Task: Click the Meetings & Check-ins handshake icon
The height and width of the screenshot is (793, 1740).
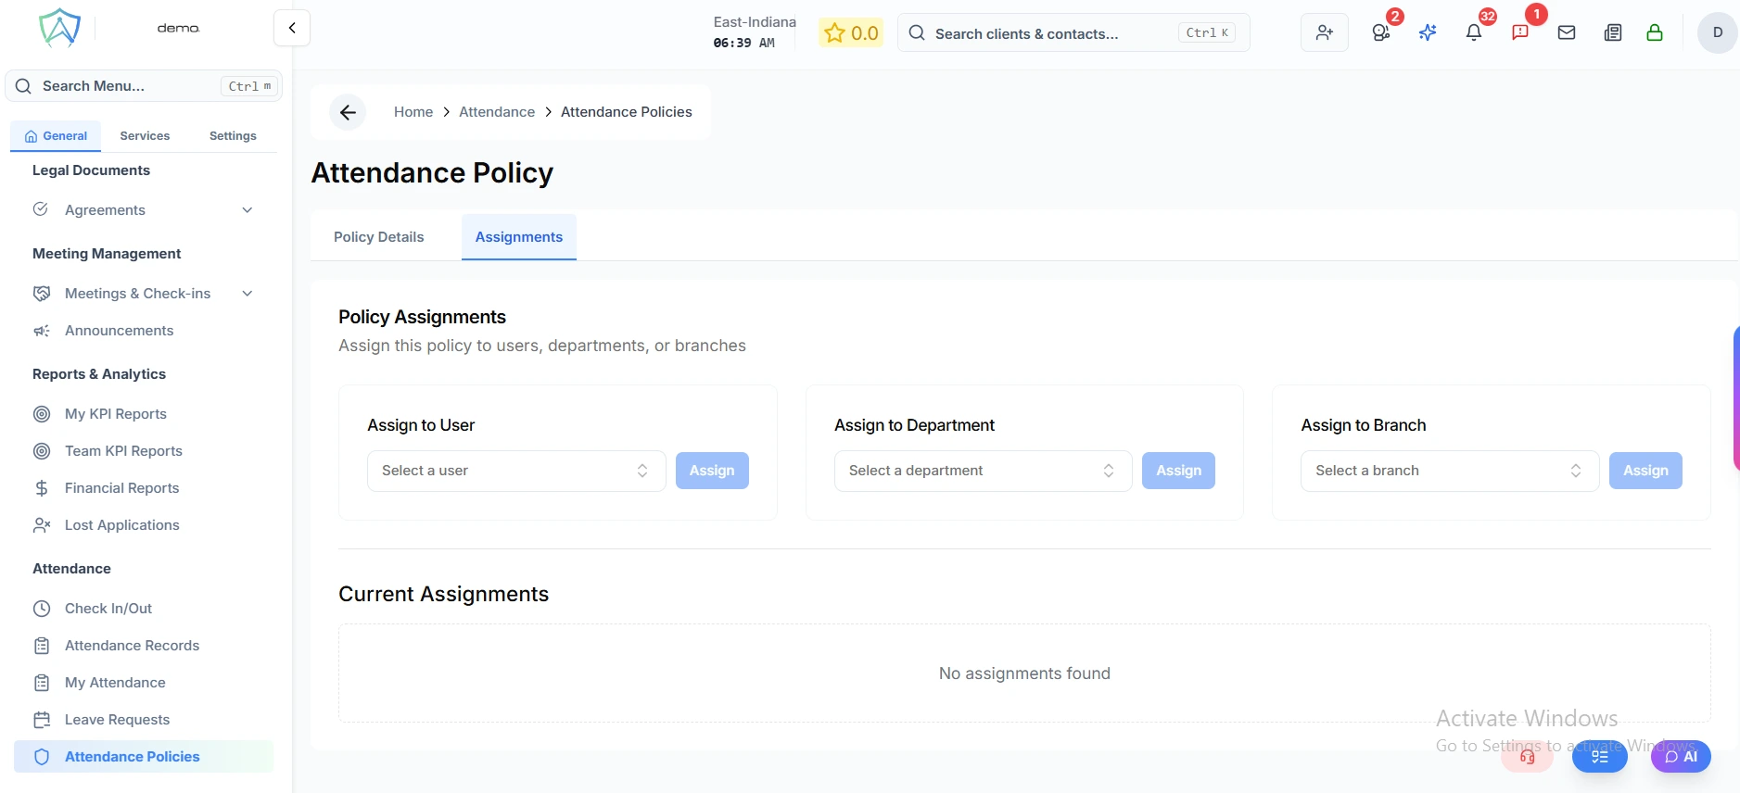Action: click(x=42, y=294)
